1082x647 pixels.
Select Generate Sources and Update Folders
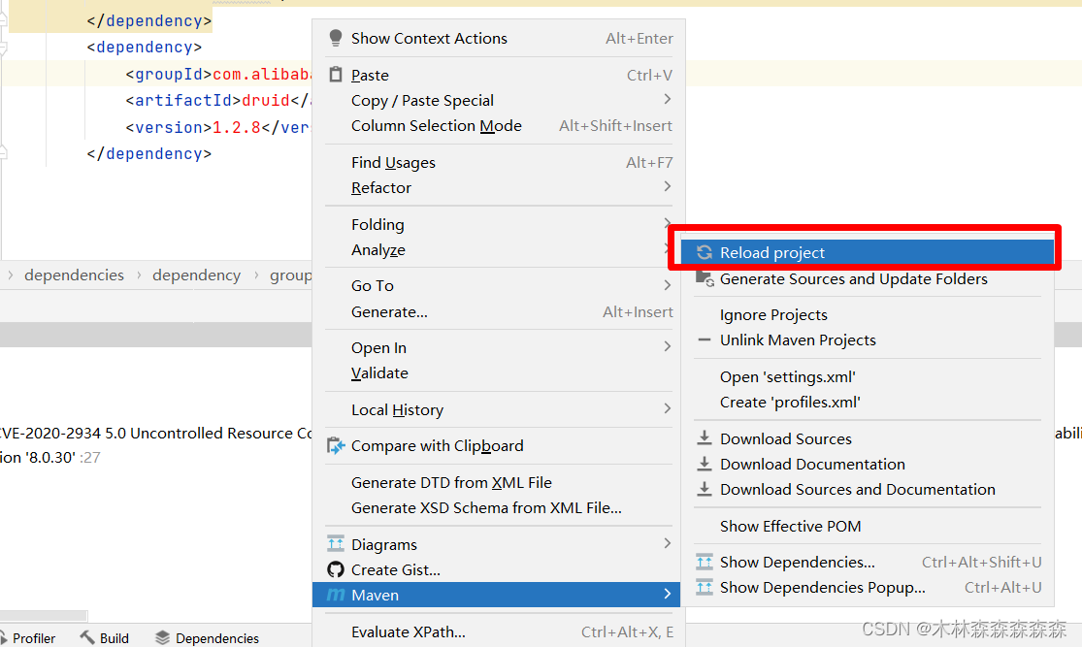tap(868, 278)
